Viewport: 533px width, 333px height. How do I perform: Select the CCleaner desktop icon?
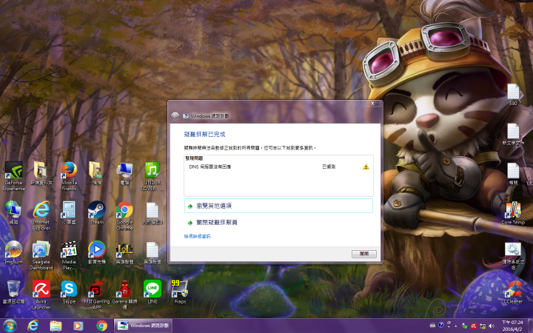[513, 292]
